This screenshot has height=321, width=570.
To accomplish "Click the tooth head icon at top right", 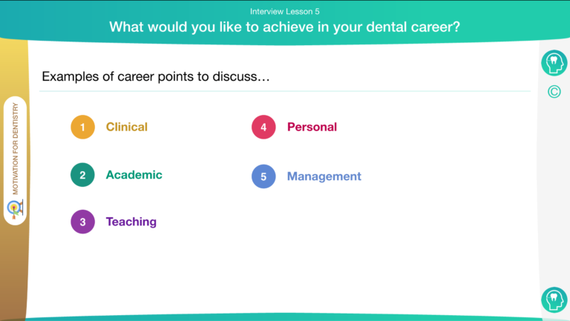I will tap(554, 63).
